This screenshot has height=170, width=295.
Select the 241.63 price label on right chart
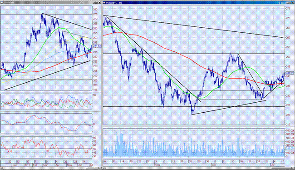(x=290, y=73)
